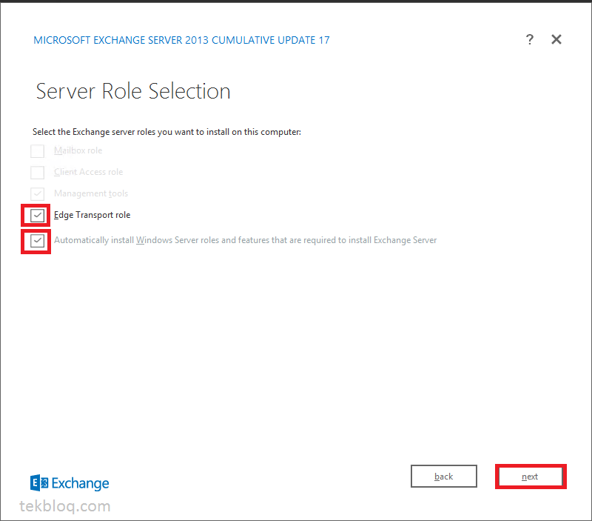Image resolution: width=592 pixels, height=521 pixels.
Task: Toggle the Client Access role checkbox
Action: pyautogui.click(x=38, y=173)
